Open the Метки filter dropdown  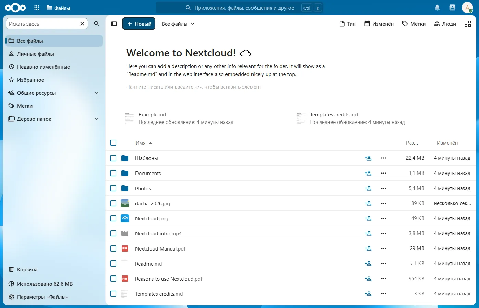click(x=414, y=24)
